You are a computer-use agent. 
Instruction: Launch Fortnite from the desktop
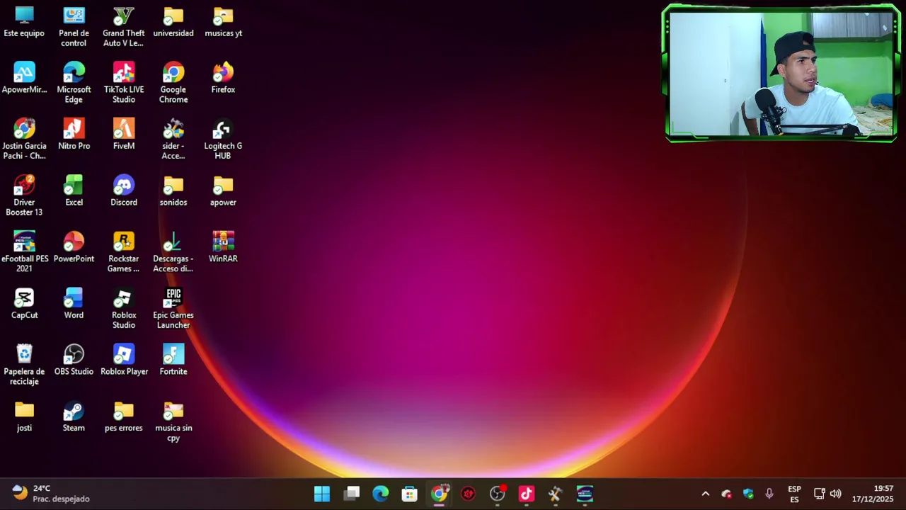click(173, 360)
